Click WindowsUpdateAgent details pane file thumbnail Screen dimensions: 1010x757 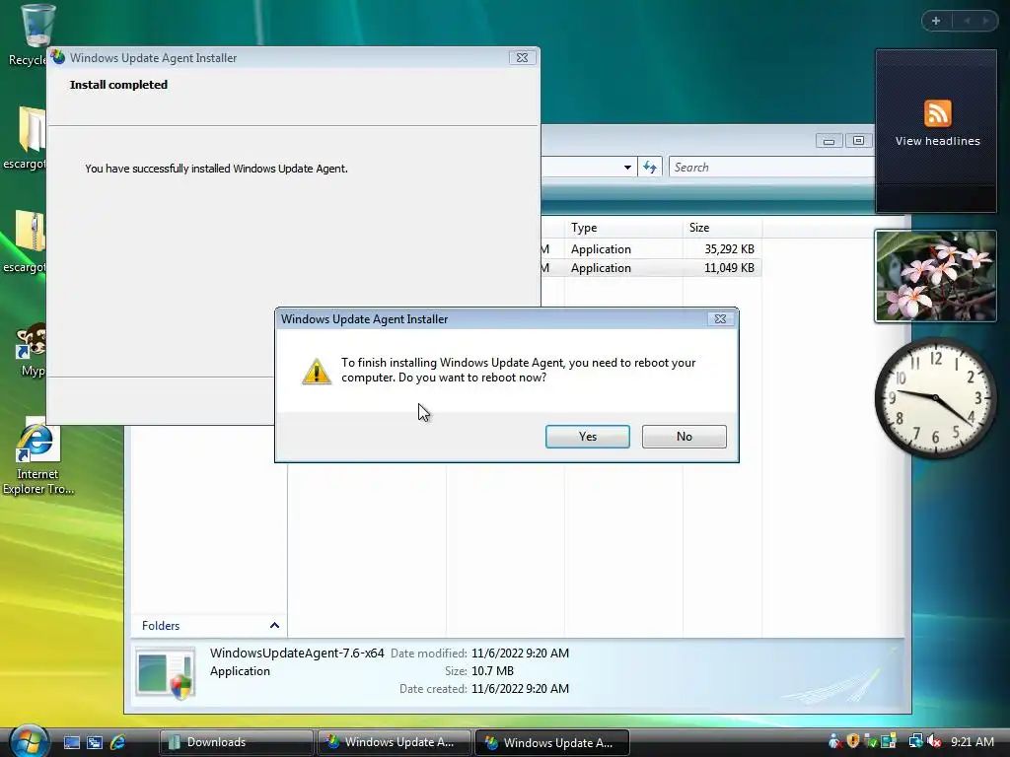(166, 672)
